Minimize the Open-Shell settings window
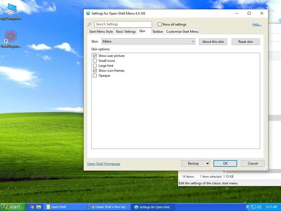 point(237,13)
